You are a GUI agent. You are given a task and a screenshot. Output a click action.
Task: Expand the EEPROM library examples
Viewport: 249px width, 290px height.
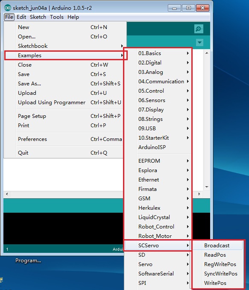[x=158, y=161]
